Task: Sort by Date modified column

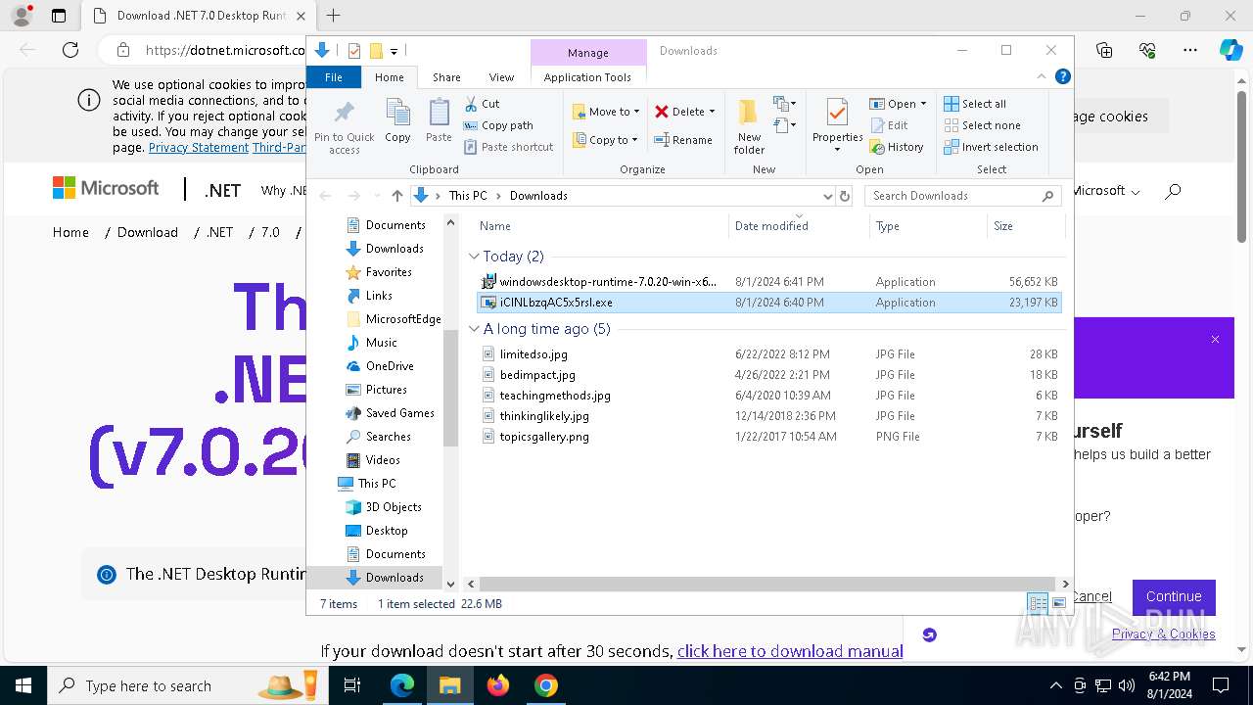Action: [x=799, y=226]
